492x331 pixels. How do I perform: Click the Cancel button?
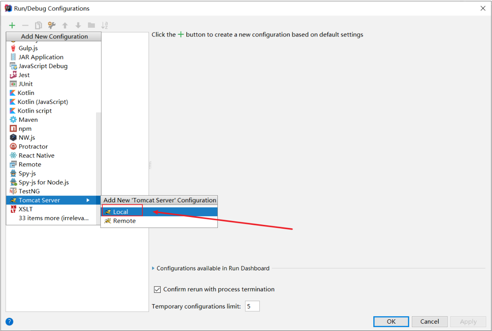430,321
